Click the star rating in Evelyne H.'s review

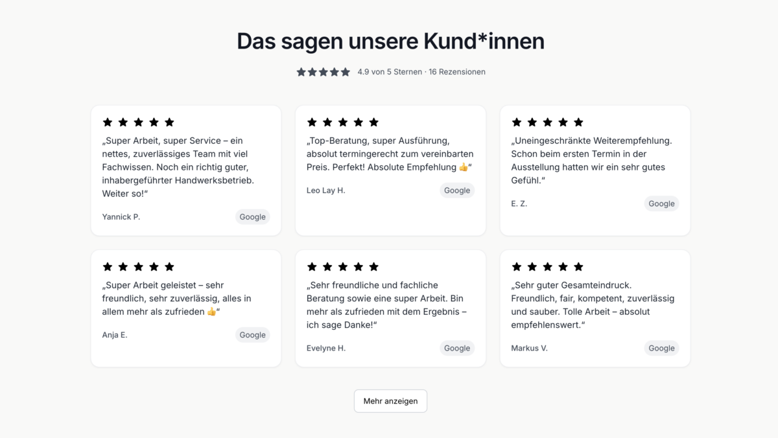(x=343, y=266)
